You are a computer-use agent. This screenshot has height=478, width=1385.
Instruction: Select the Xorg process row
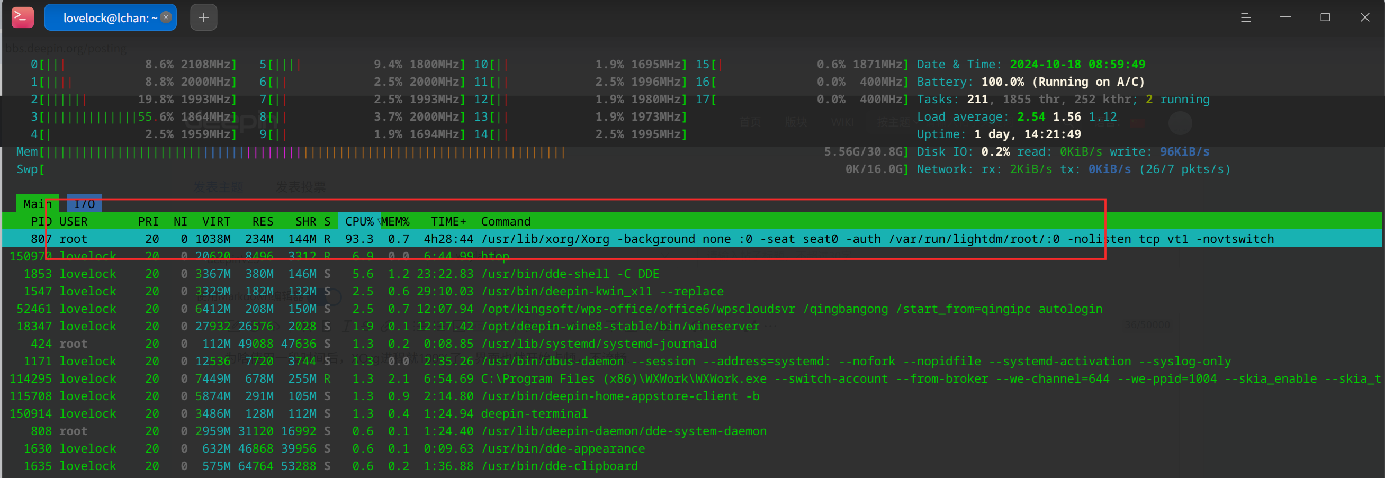pyautogui.click(x=692, y=239)
